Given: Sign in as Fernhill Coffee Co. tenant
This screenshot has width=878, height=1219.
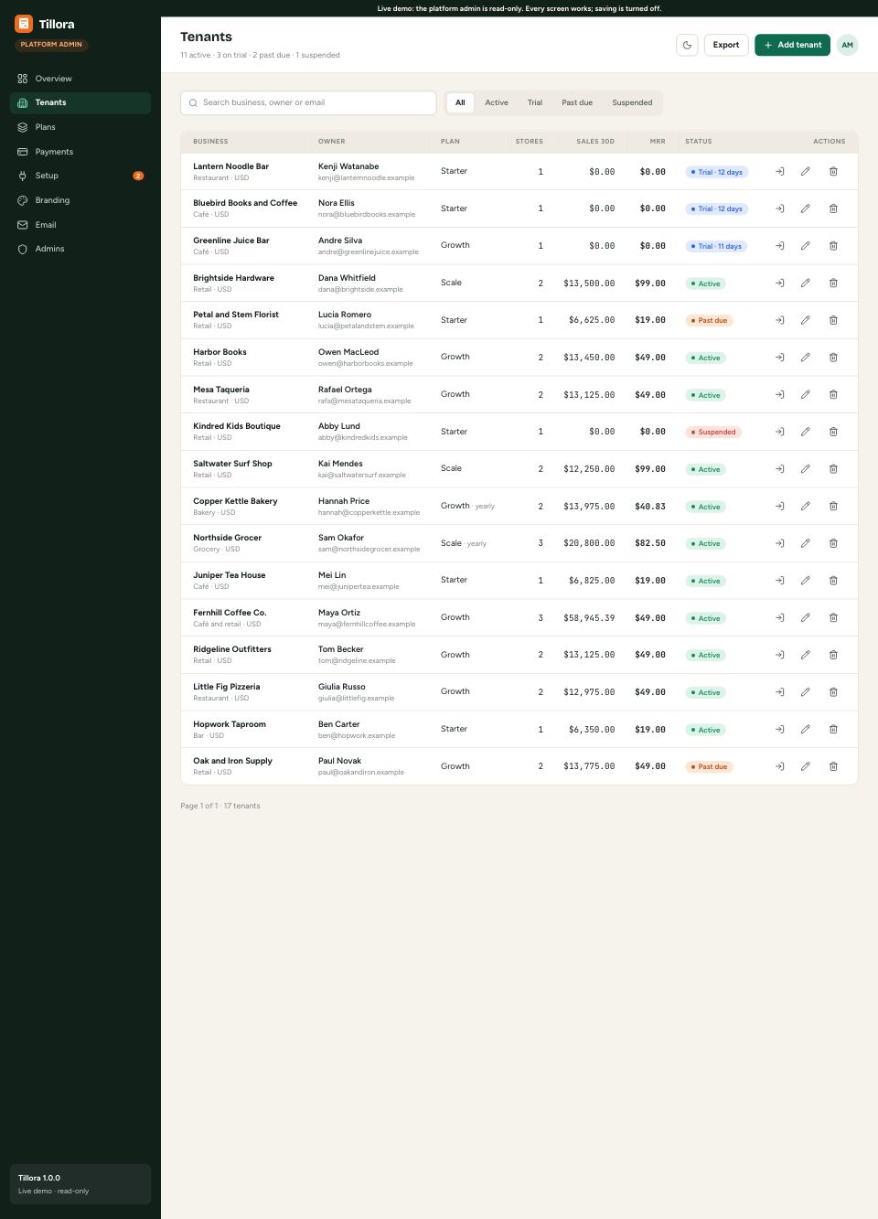Looking at the screenshot, I should pyautogui.click(x=780, y=617).
